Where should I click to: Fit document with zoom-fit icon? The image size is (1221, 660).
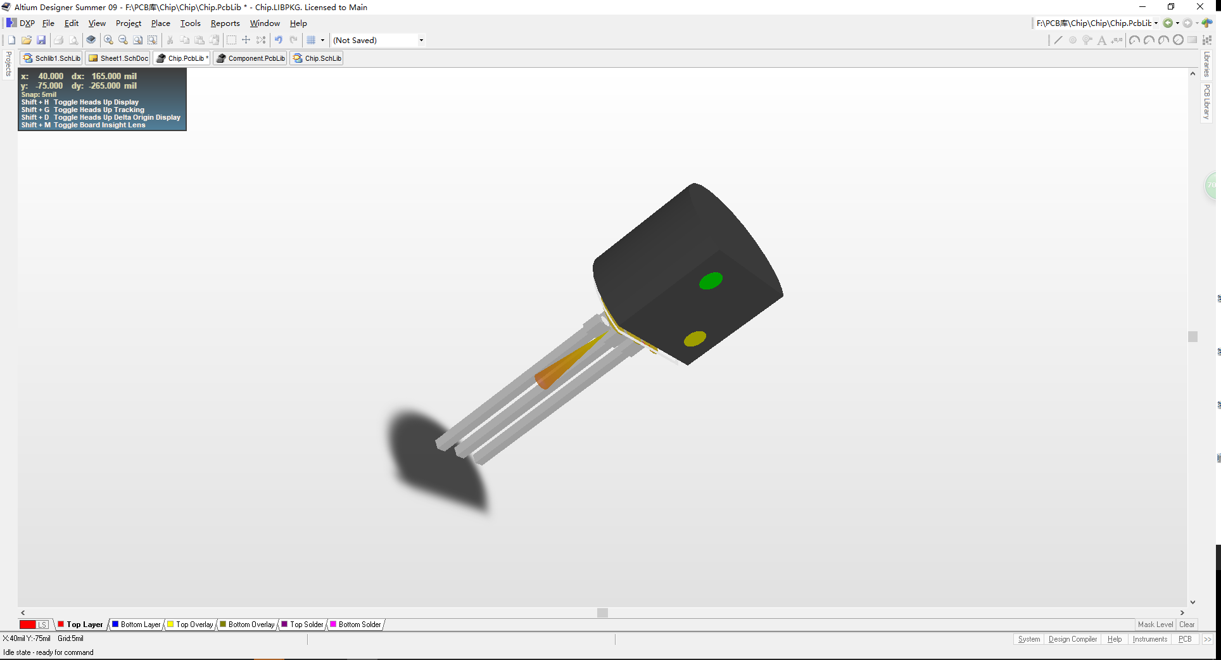pyautogui.click(x=137, y=40)
